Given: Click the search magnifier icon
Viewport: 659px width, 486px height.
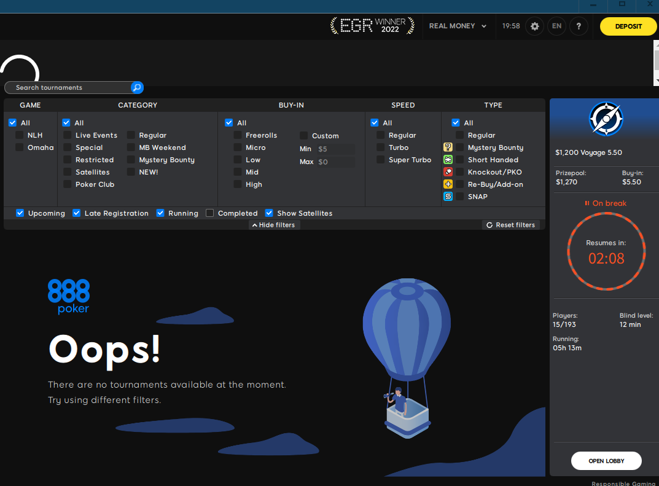Looking at the screenshot, I should click(x=137, y=87).
